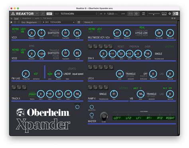
Task: Toggle the SYNC option on VCO2
Action: tap(31, 46)
